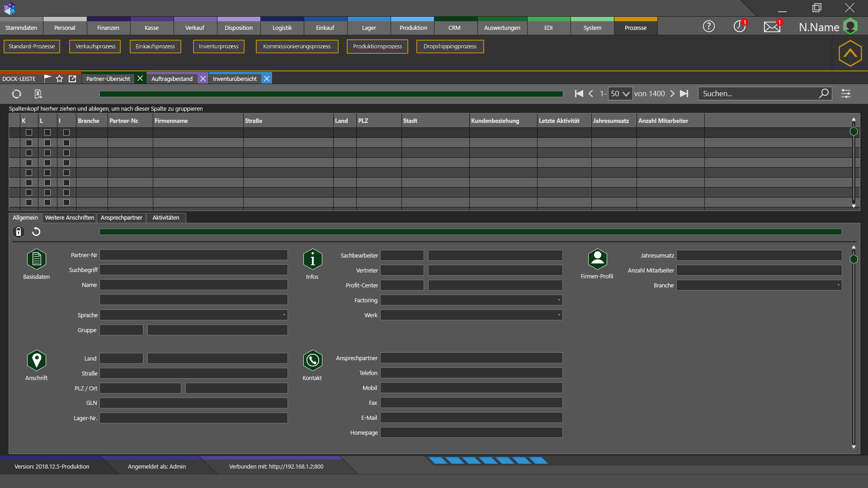
Task: Expand the Factoring dropdown
Action: 559,300
